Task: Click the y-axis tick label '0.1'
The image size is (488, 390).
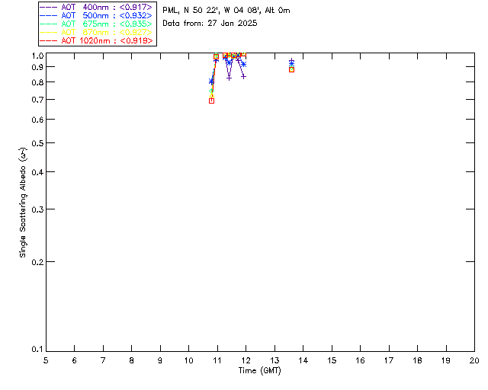Action: tap(37, 350)
